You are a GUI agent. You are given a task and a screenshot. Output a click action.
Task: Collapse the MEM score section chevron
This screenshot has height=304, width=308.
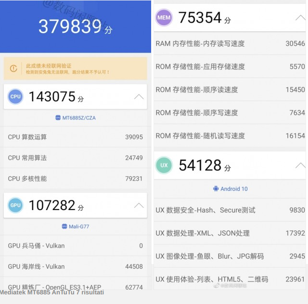click(x=300, y=18)
